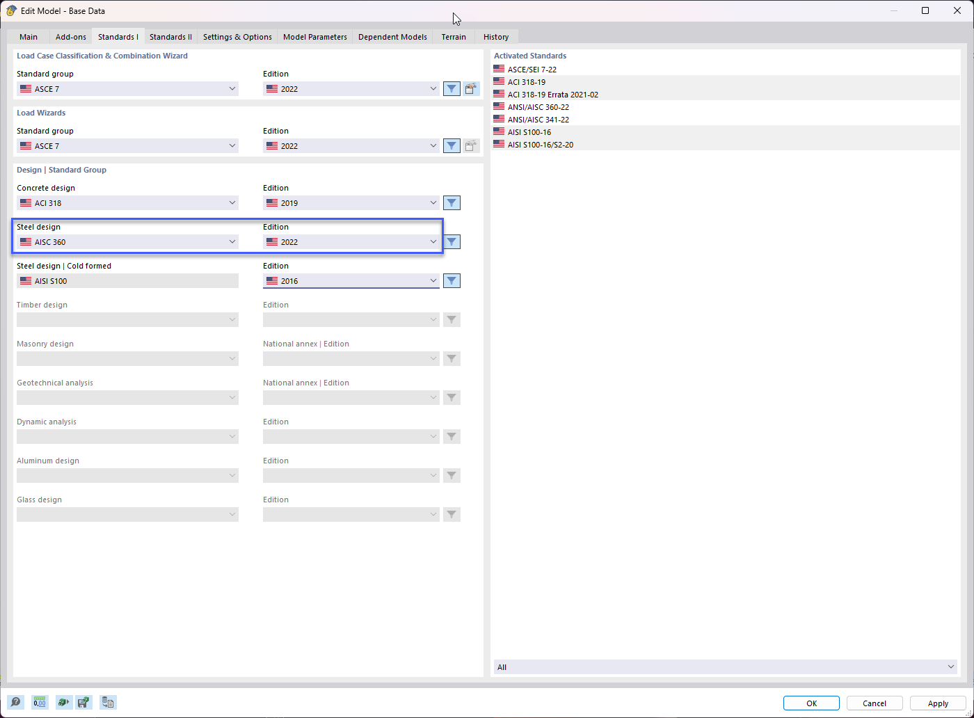Screen dimensions: 974x718
Task: Click the AISI S100 cold formed standard field
Action: (x=127, y=281)
